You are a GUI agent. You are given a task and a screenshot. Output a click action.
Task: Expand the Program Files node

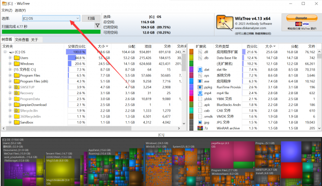point(10,75)
